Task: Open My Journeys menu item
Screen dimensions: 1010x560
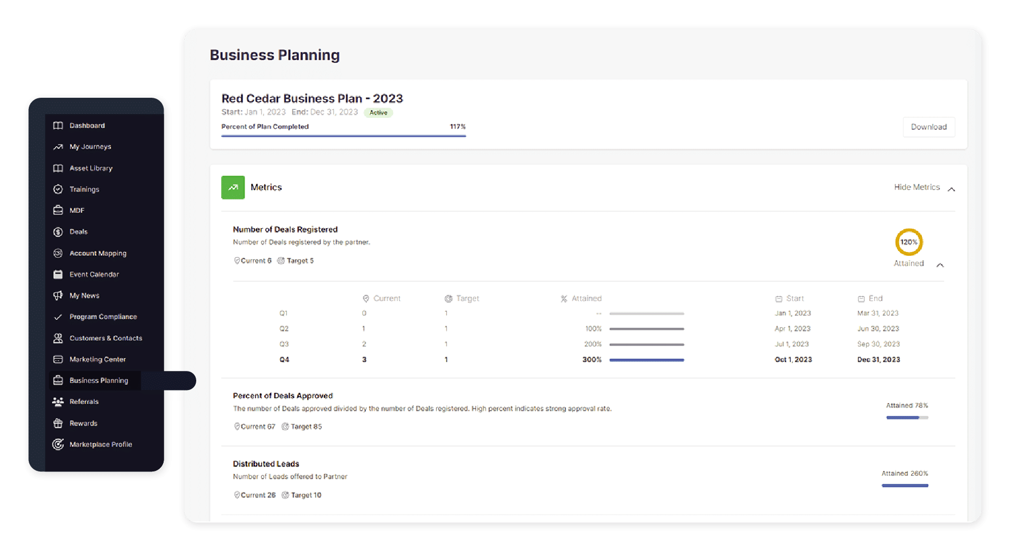Action: [x=90, y=147]
